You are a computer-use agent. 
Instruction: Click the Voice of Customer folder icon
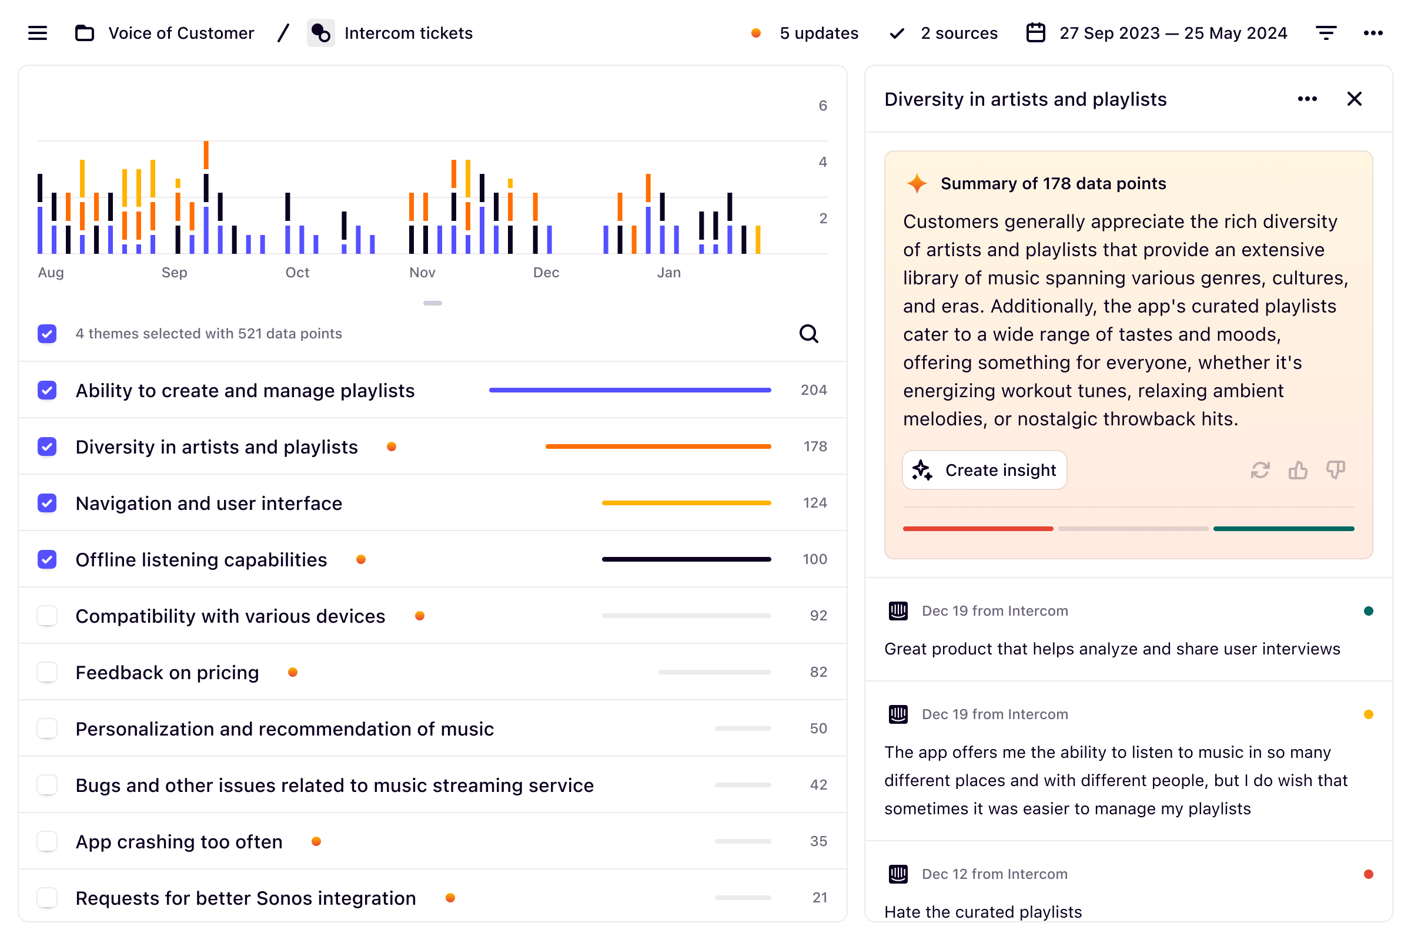tap(84, 33)
